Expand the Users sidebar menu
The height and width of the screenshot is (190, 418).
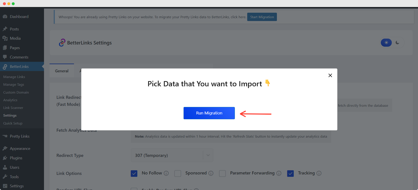(x=15, y=167)
